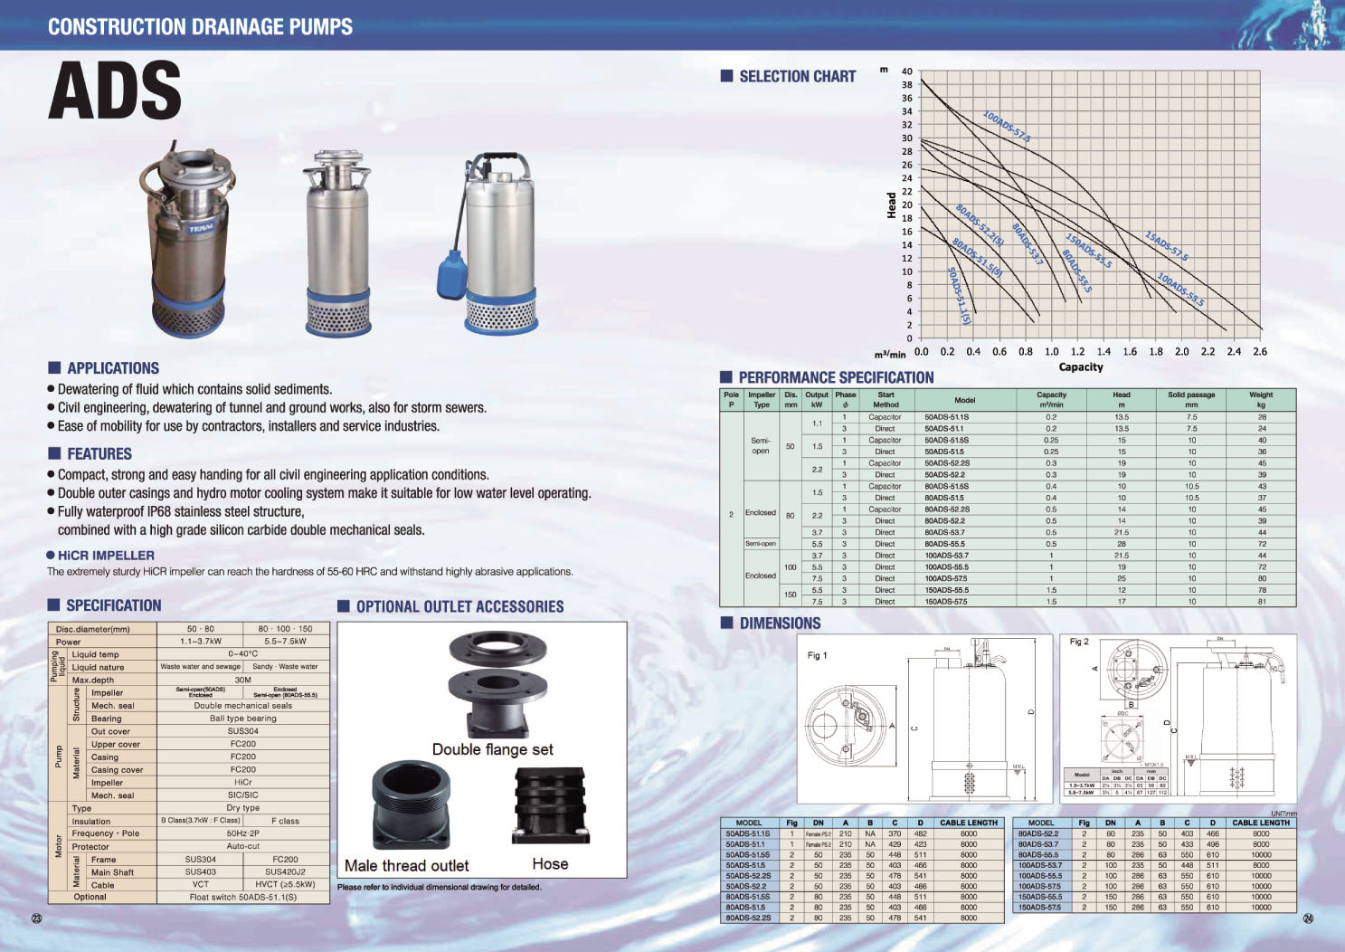
Task: Select the middle upright pump photo
Action: point(338,244)
